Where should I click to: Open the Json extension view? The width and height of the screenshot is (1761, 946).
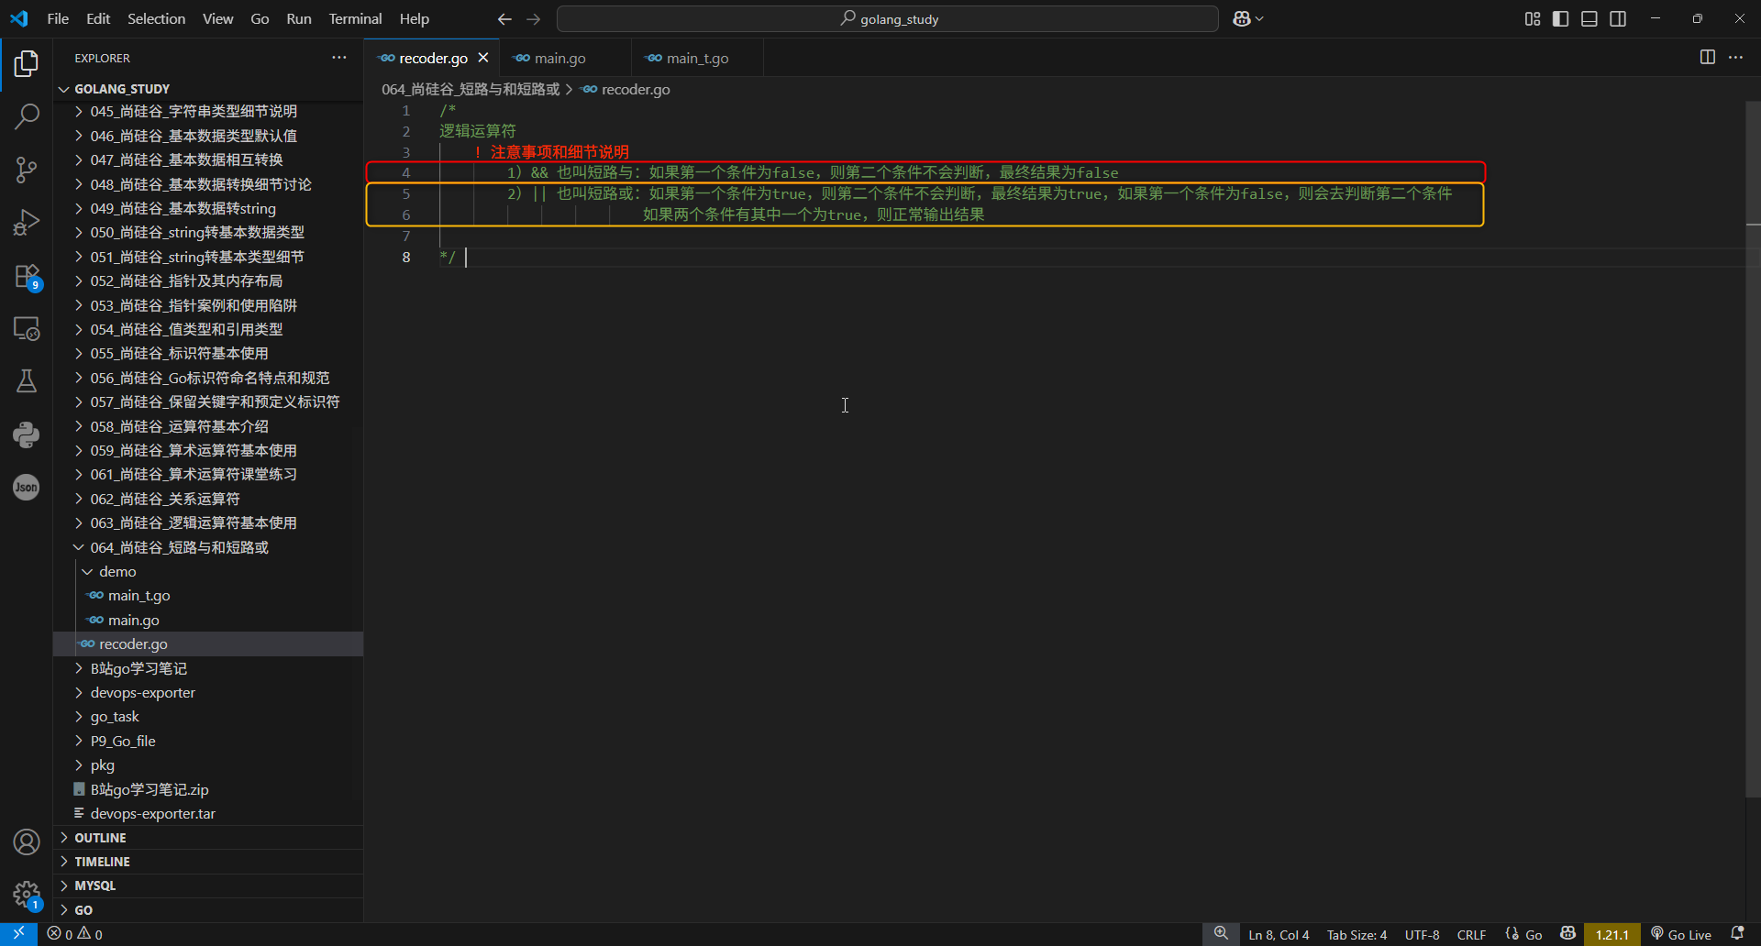coord(27,487)
